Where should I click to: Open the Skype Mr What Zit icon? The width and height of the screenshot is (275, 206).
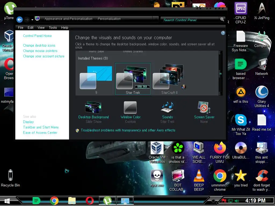click(x=241, y=125)
